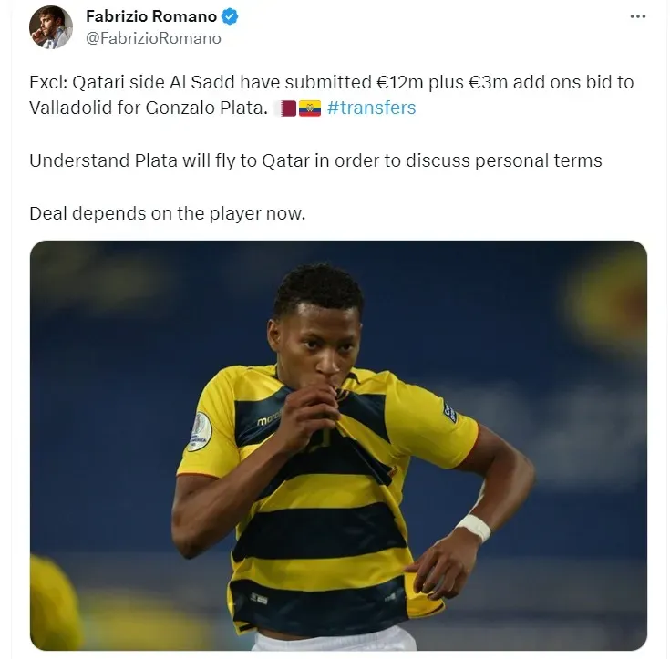Viewport: 670px width, 659px height.
Task: Click the Marathon logo on the jersey
Action: tap(269, 418)
